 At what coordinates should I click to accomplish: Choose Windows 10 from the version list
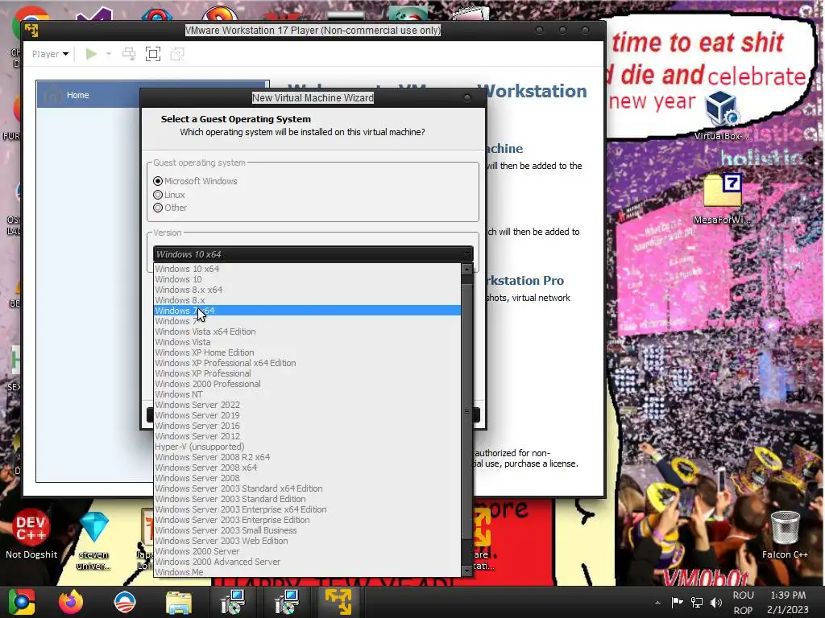[x=307, y=279]
